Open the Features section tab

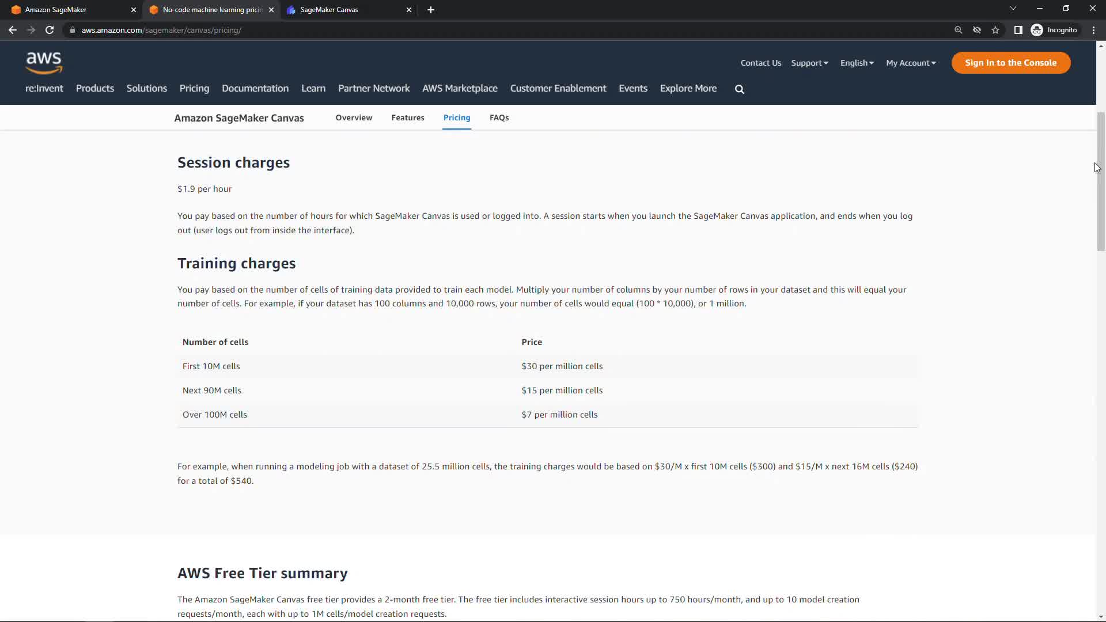407,117
